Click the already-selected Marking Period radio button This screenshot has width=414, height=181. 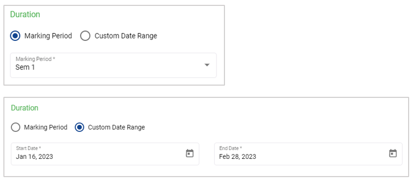point(15,36)
